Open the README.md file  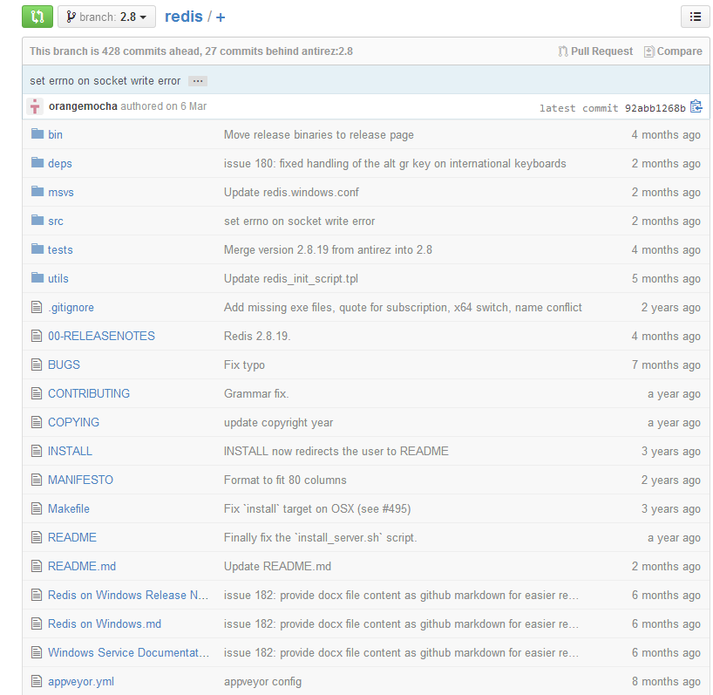coord(82,566)
